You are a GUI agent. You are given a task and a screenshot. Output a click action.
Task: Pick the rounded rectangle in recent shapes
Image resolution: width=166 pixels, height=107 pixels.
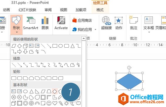point(67,46)
